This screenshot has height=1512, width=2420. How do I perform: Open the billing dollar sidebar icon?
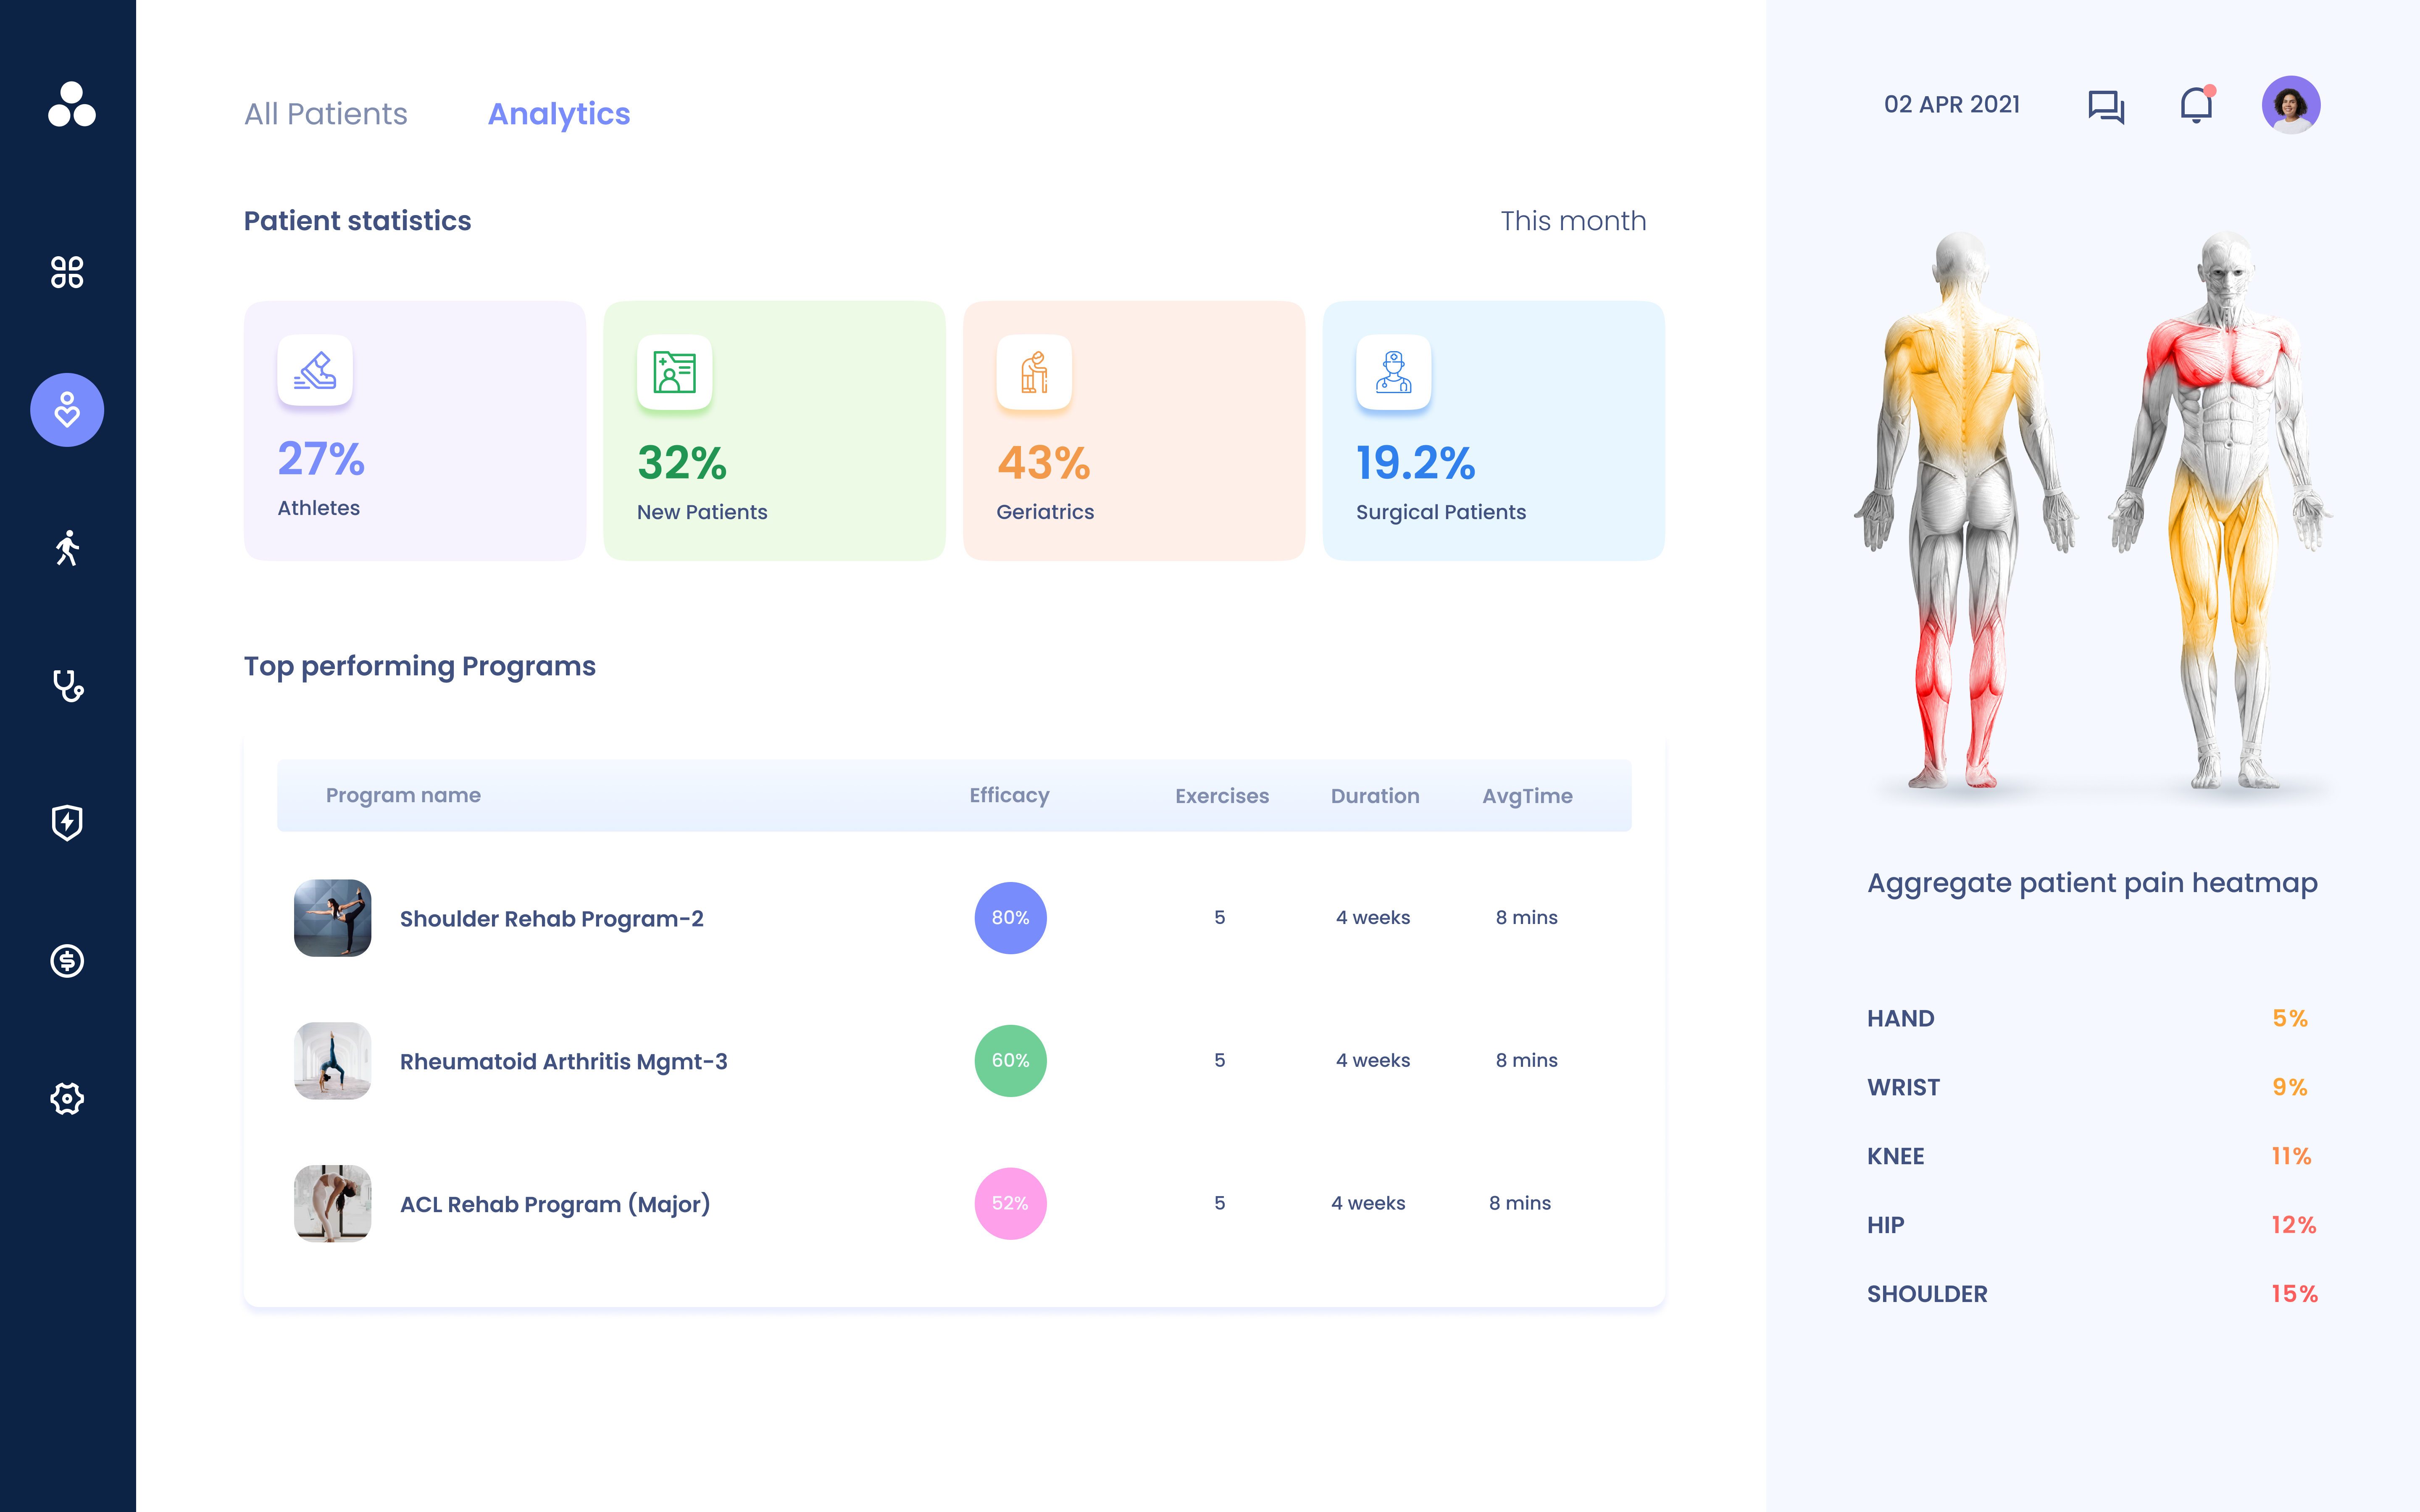[x=67, y=962]
